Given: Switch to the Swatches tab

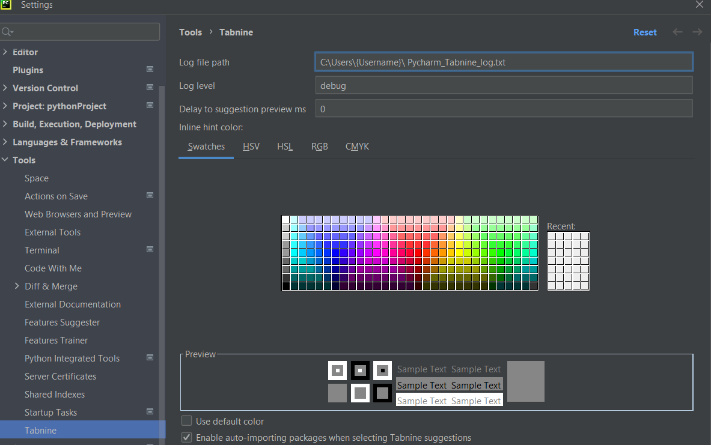Looking at the screenshot, I should click(x=206, y=147).
